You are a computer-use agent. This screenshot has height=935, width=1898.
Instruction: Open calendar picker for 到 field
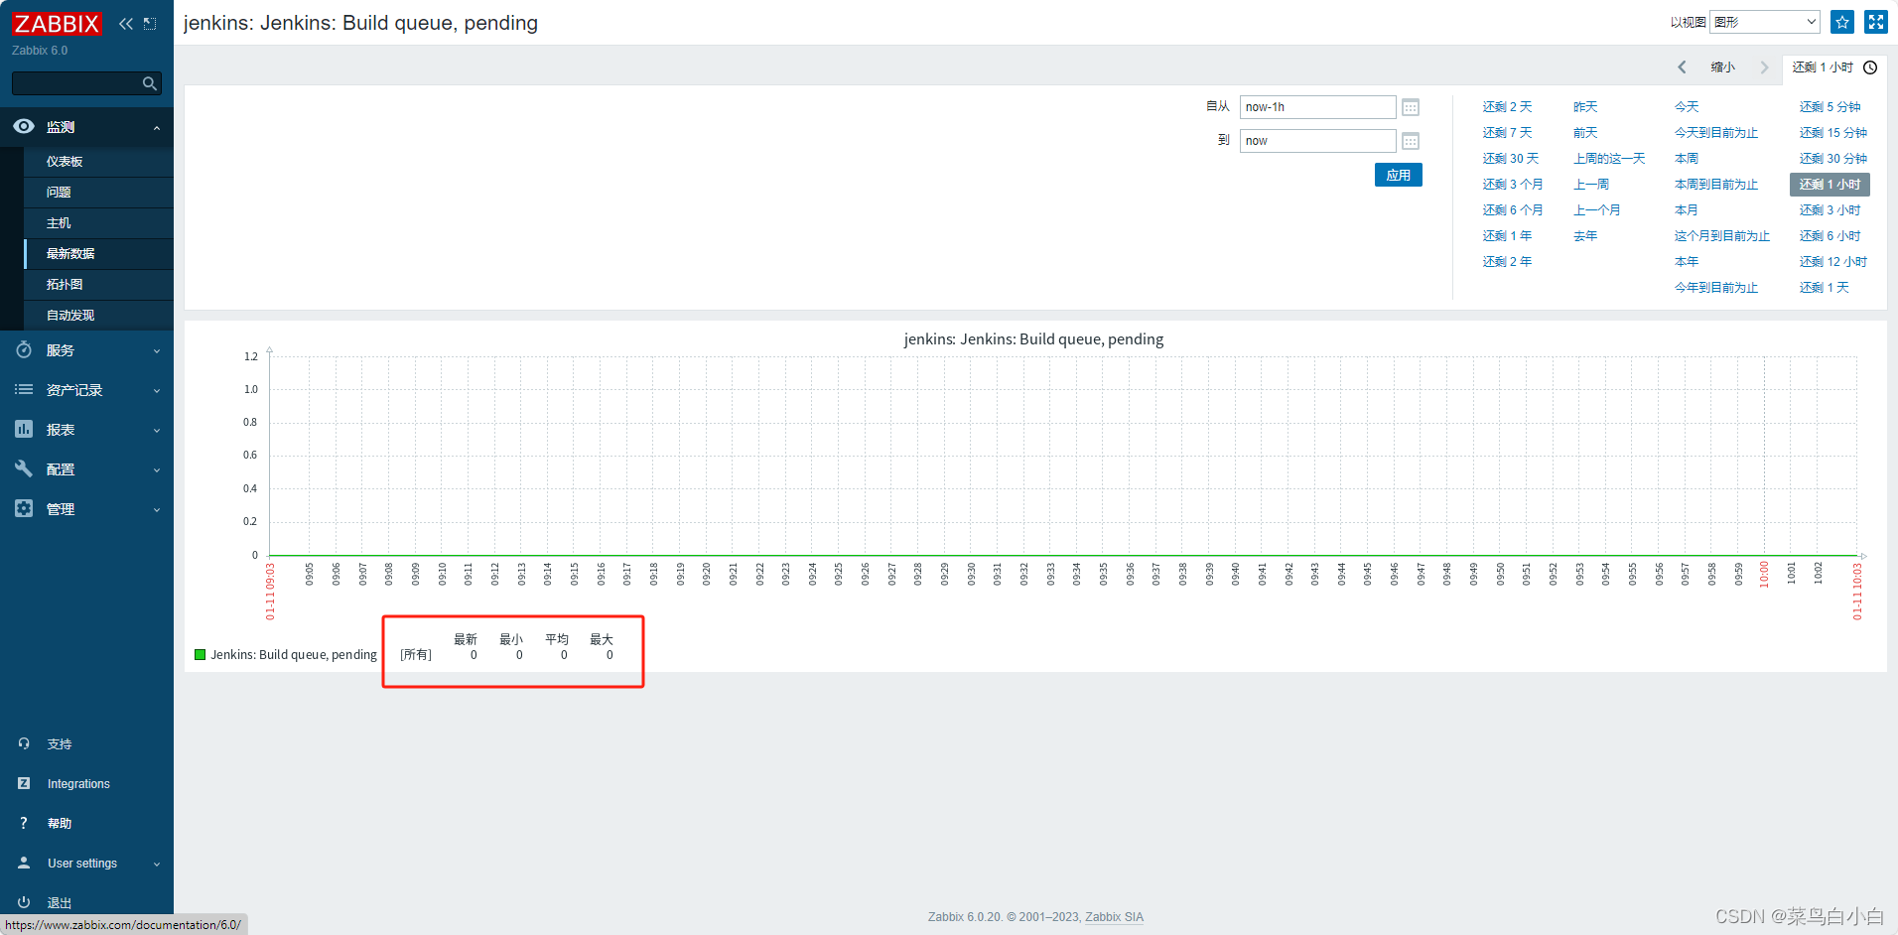click(x=1411, y=141)
